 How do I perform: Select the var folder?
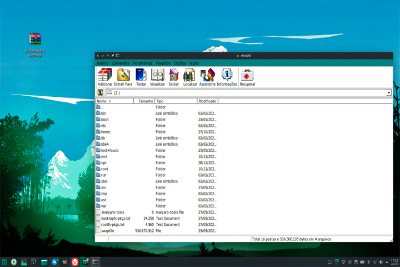point(156,206)
